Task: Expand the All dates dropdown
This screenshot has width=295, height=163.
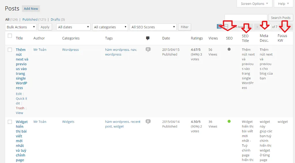Action: point(73,27)
